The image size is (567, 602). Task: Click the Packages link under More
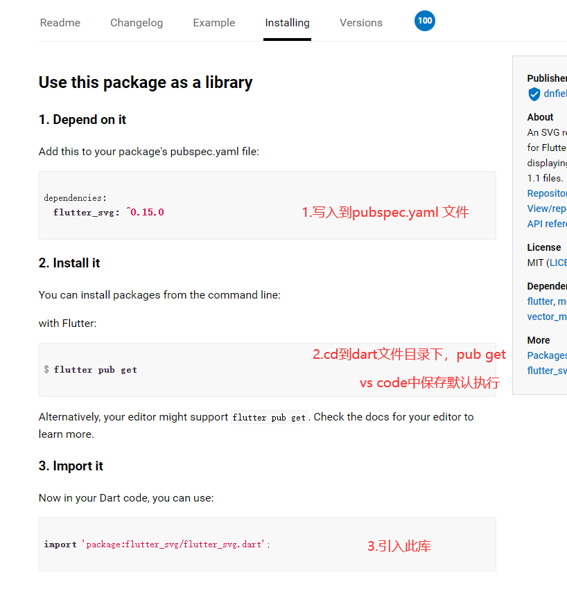point(547,355)
